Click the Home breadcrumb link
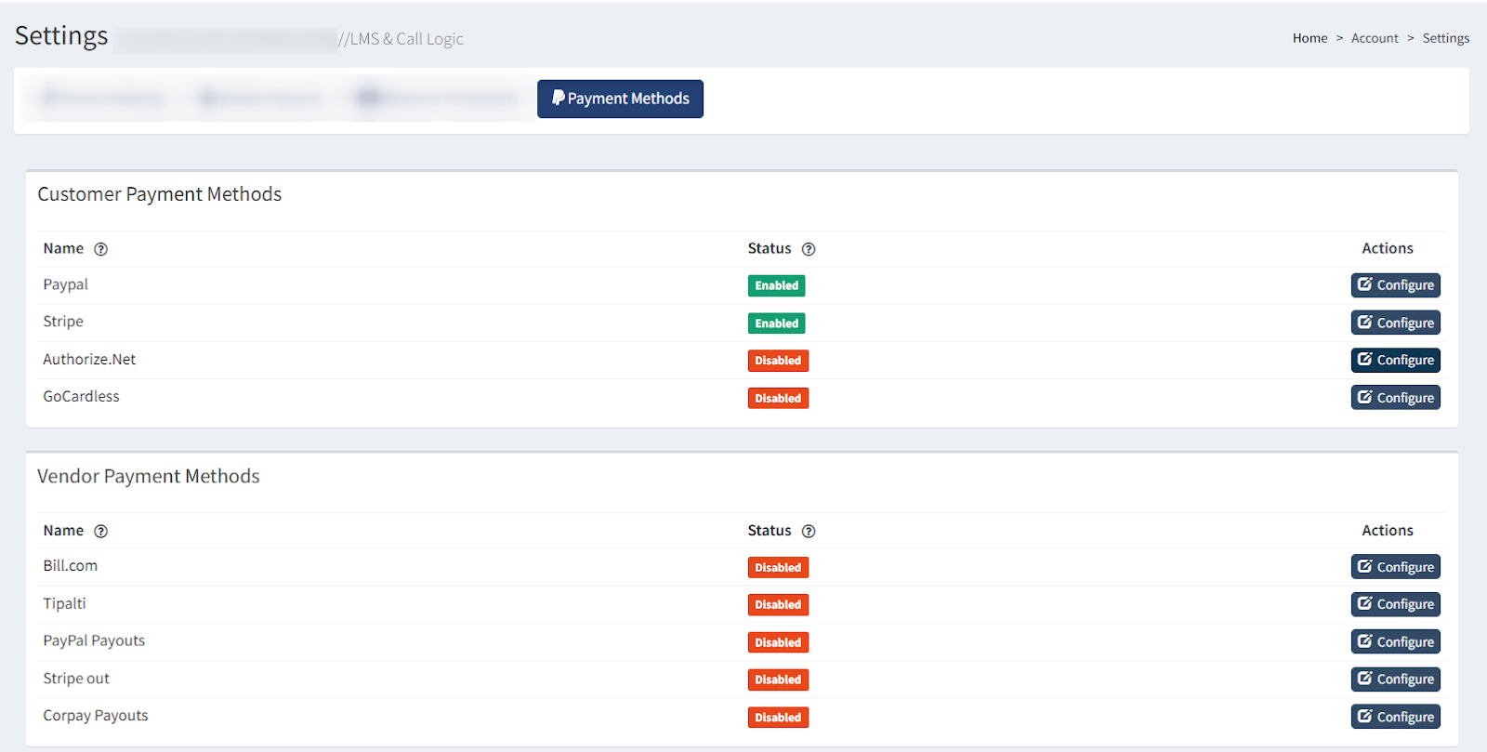Image resolution: width=1487 pixels, height=752 pixels. pyautogui.click(x=1309, y=38)
